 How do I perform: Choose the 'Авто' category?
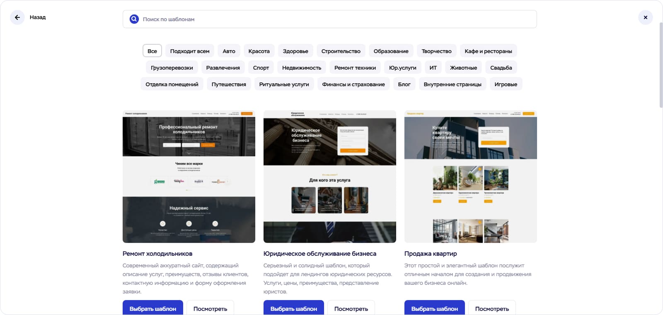click(229, 51)
